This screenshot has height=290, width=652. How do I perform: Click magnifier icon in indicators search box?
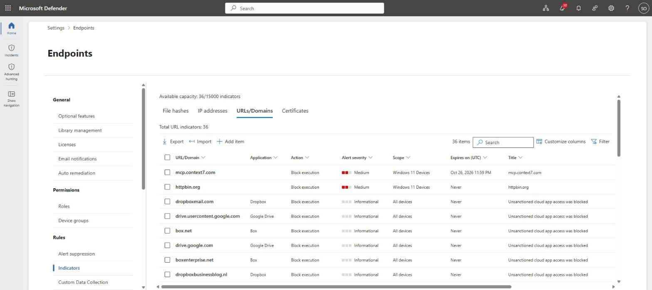pyautogui.click(x=480, y=143)
